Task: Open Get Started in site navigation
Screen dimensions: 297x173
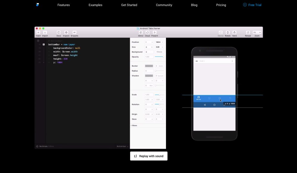Action: [x=129, y=5]
